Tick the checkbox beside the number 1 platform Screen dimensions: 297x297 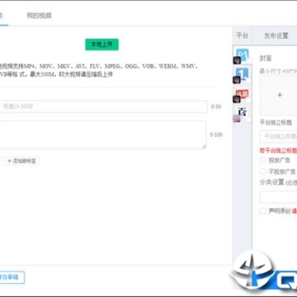[248, 80]
